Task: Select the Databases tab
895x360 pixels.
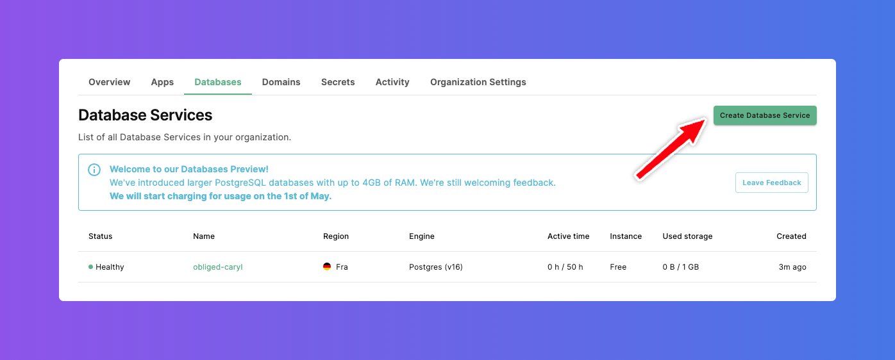Action: pos(218,82)
